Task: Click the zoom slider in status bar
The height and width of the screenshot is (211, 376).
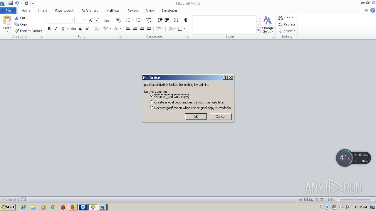Action: coord(355,200)
